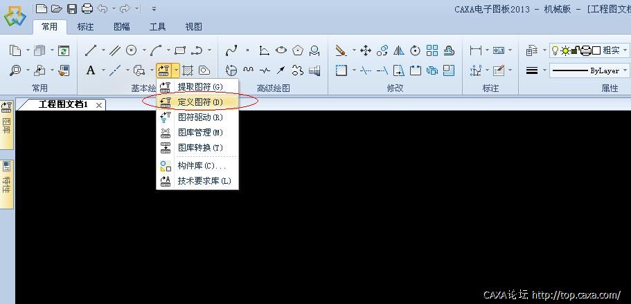Switch to the 标注 ribbon tab
631x304 pixels.
click(85, 27)
